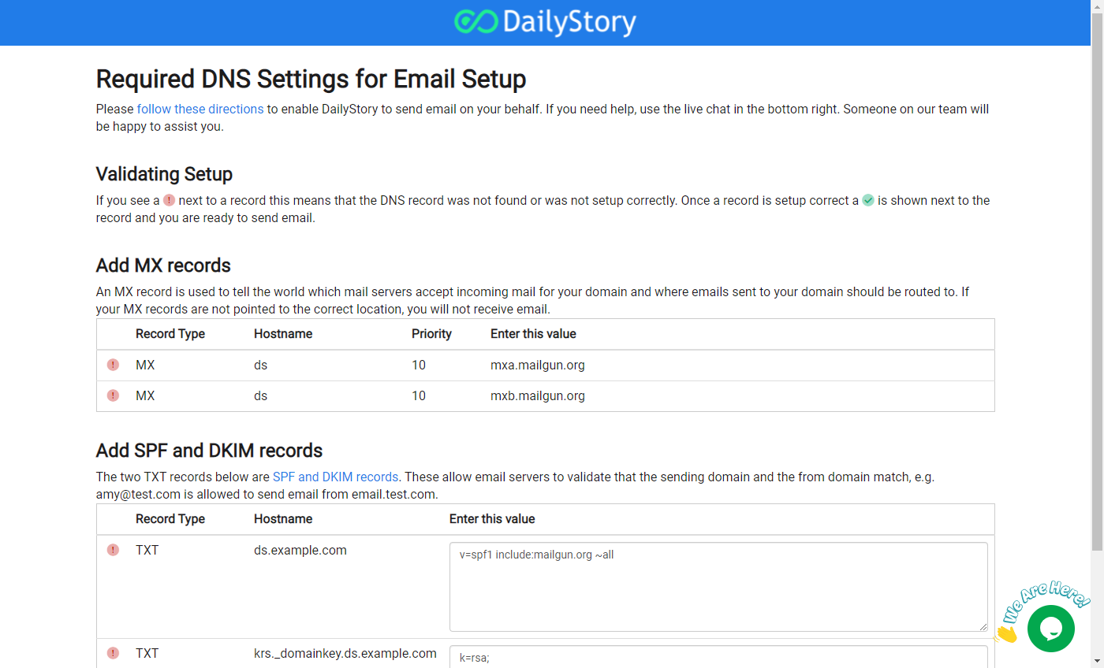Screen dimensions: 1104x668
Task: Open the 'SPF and DKIM records' link
Action: point(336,477)
